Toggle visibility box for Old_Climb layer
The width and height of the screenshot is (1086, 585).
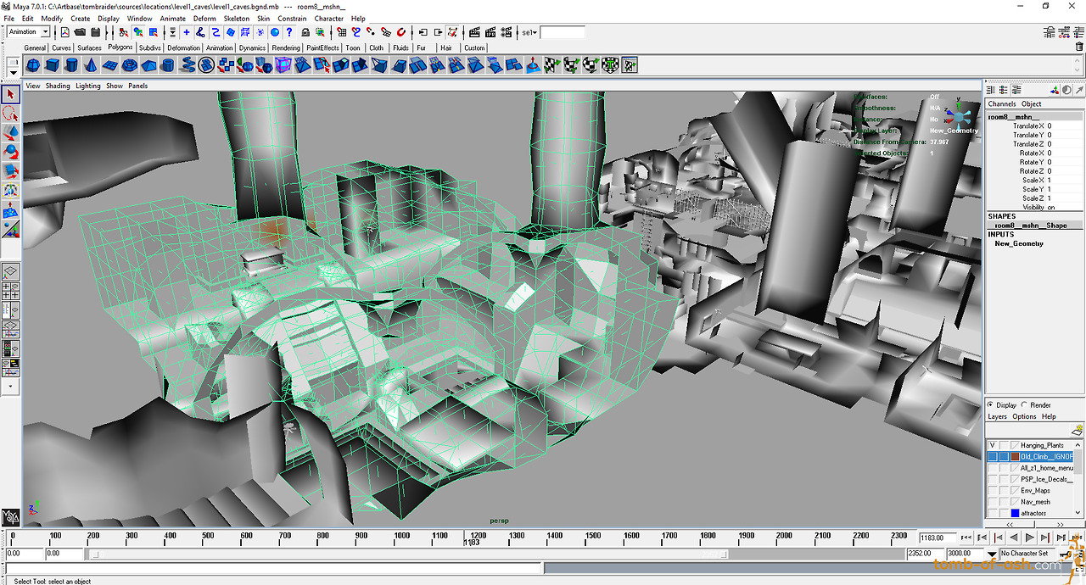[992, 457]
